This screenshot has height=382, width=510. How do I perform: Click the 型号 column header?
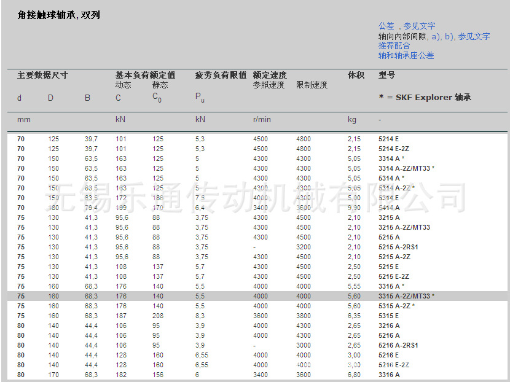pyautogui.click(x=386, y=76)
